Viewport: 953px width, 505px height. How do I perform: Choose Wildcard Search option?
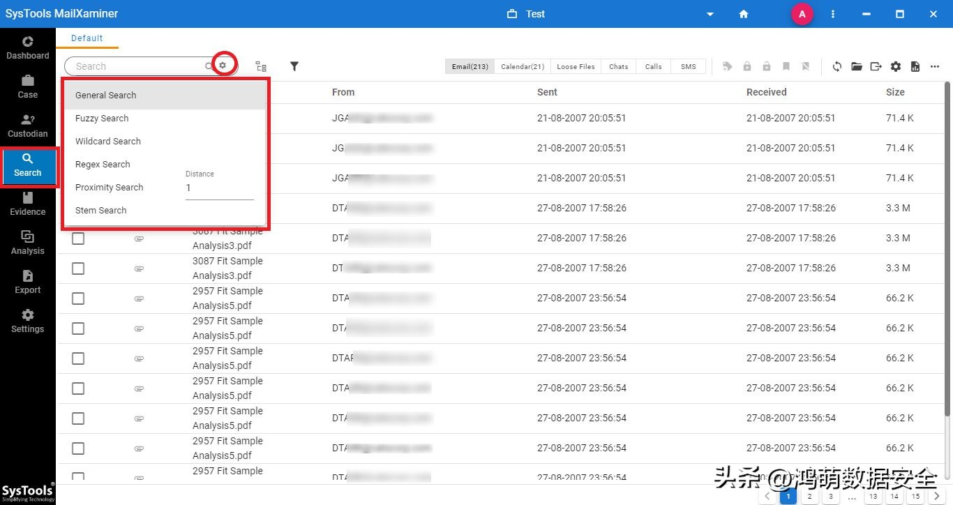pos(165,142)
